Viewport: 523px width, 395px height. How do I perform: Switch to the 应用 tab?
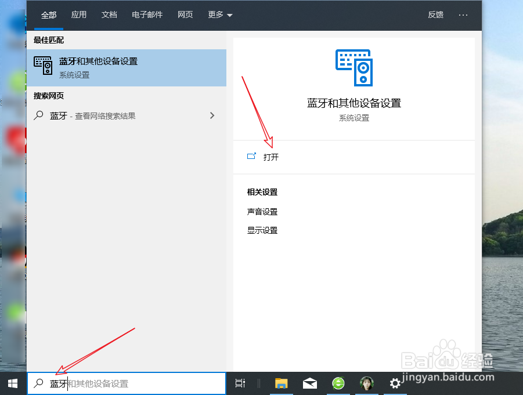(x=79, y=15)
